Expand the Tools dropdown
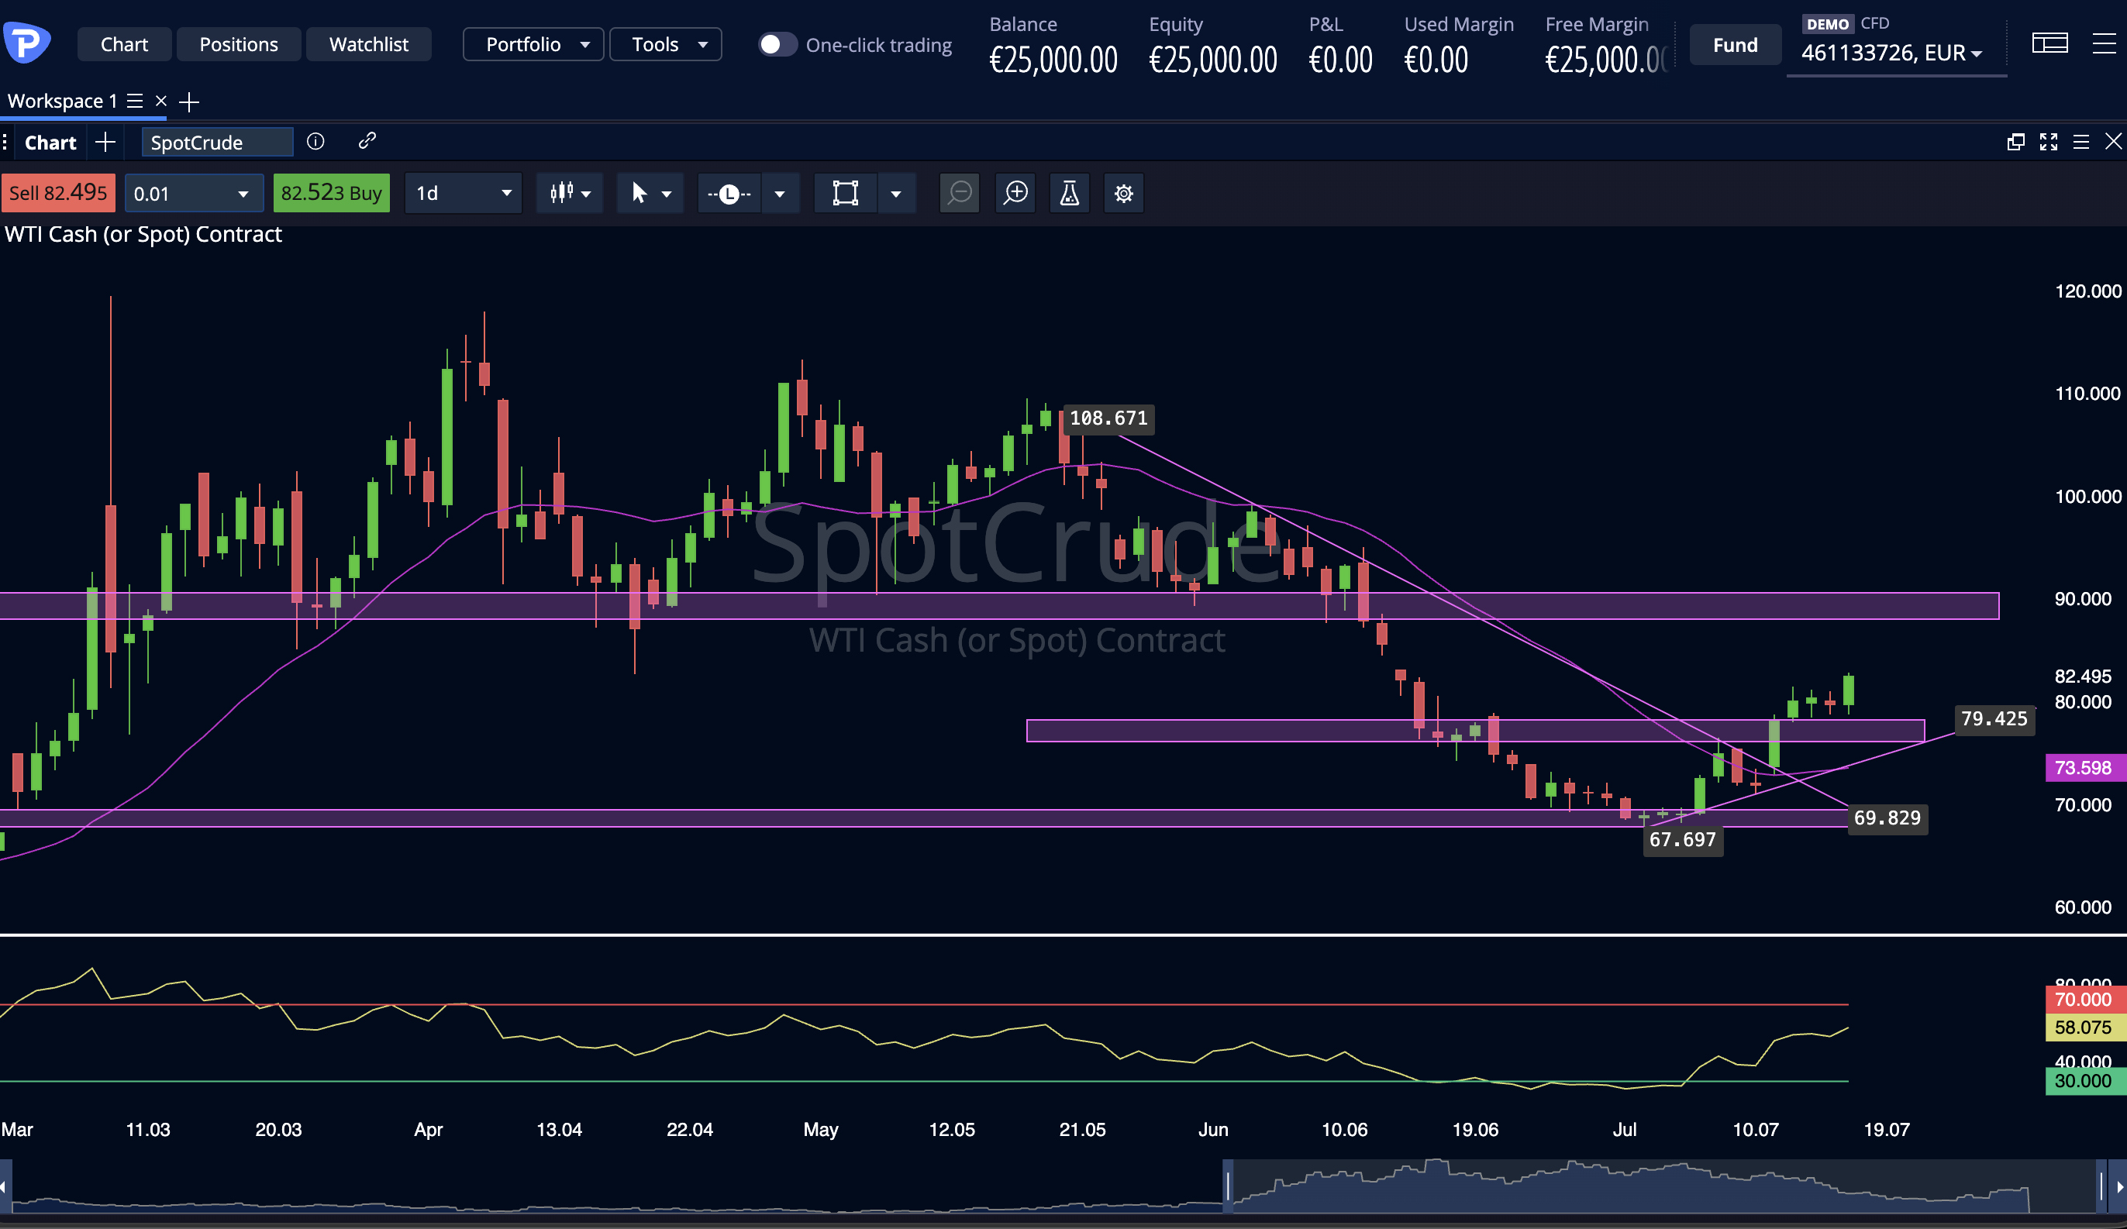Screen dimensions: 2127x1229 click(666, 45)
